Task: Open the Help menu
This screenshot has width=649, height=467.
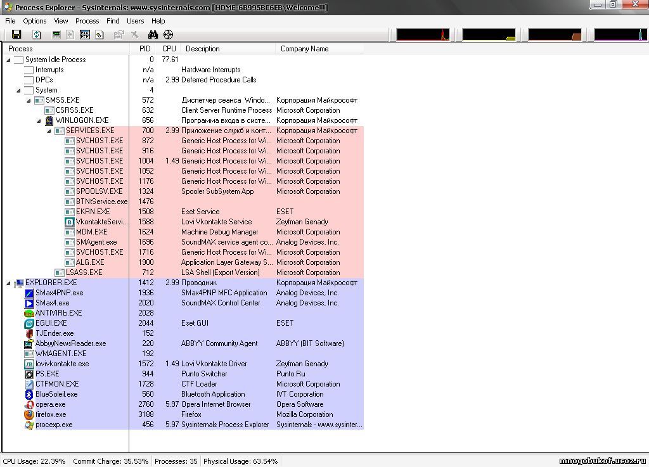Action: 158,21
